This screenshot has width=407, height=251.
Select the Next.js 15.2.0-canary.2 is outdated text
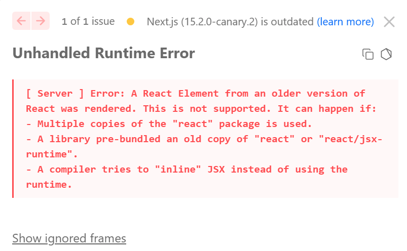[230, 22]
